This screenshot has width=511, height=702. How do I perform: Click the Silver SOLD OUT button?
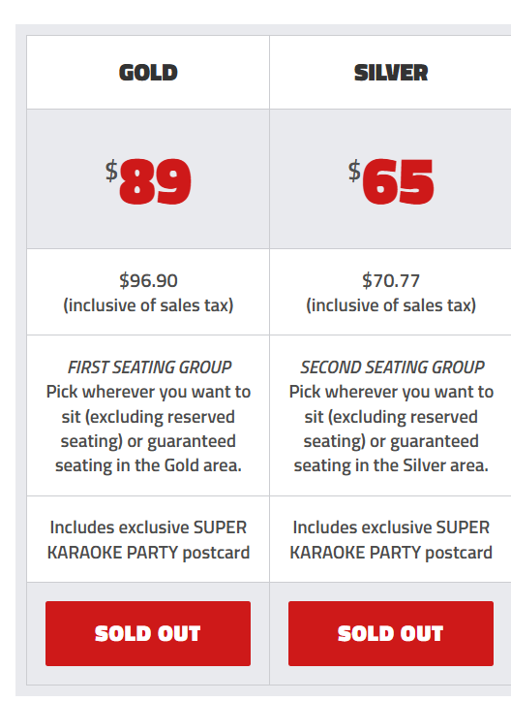tap(391, 633)
